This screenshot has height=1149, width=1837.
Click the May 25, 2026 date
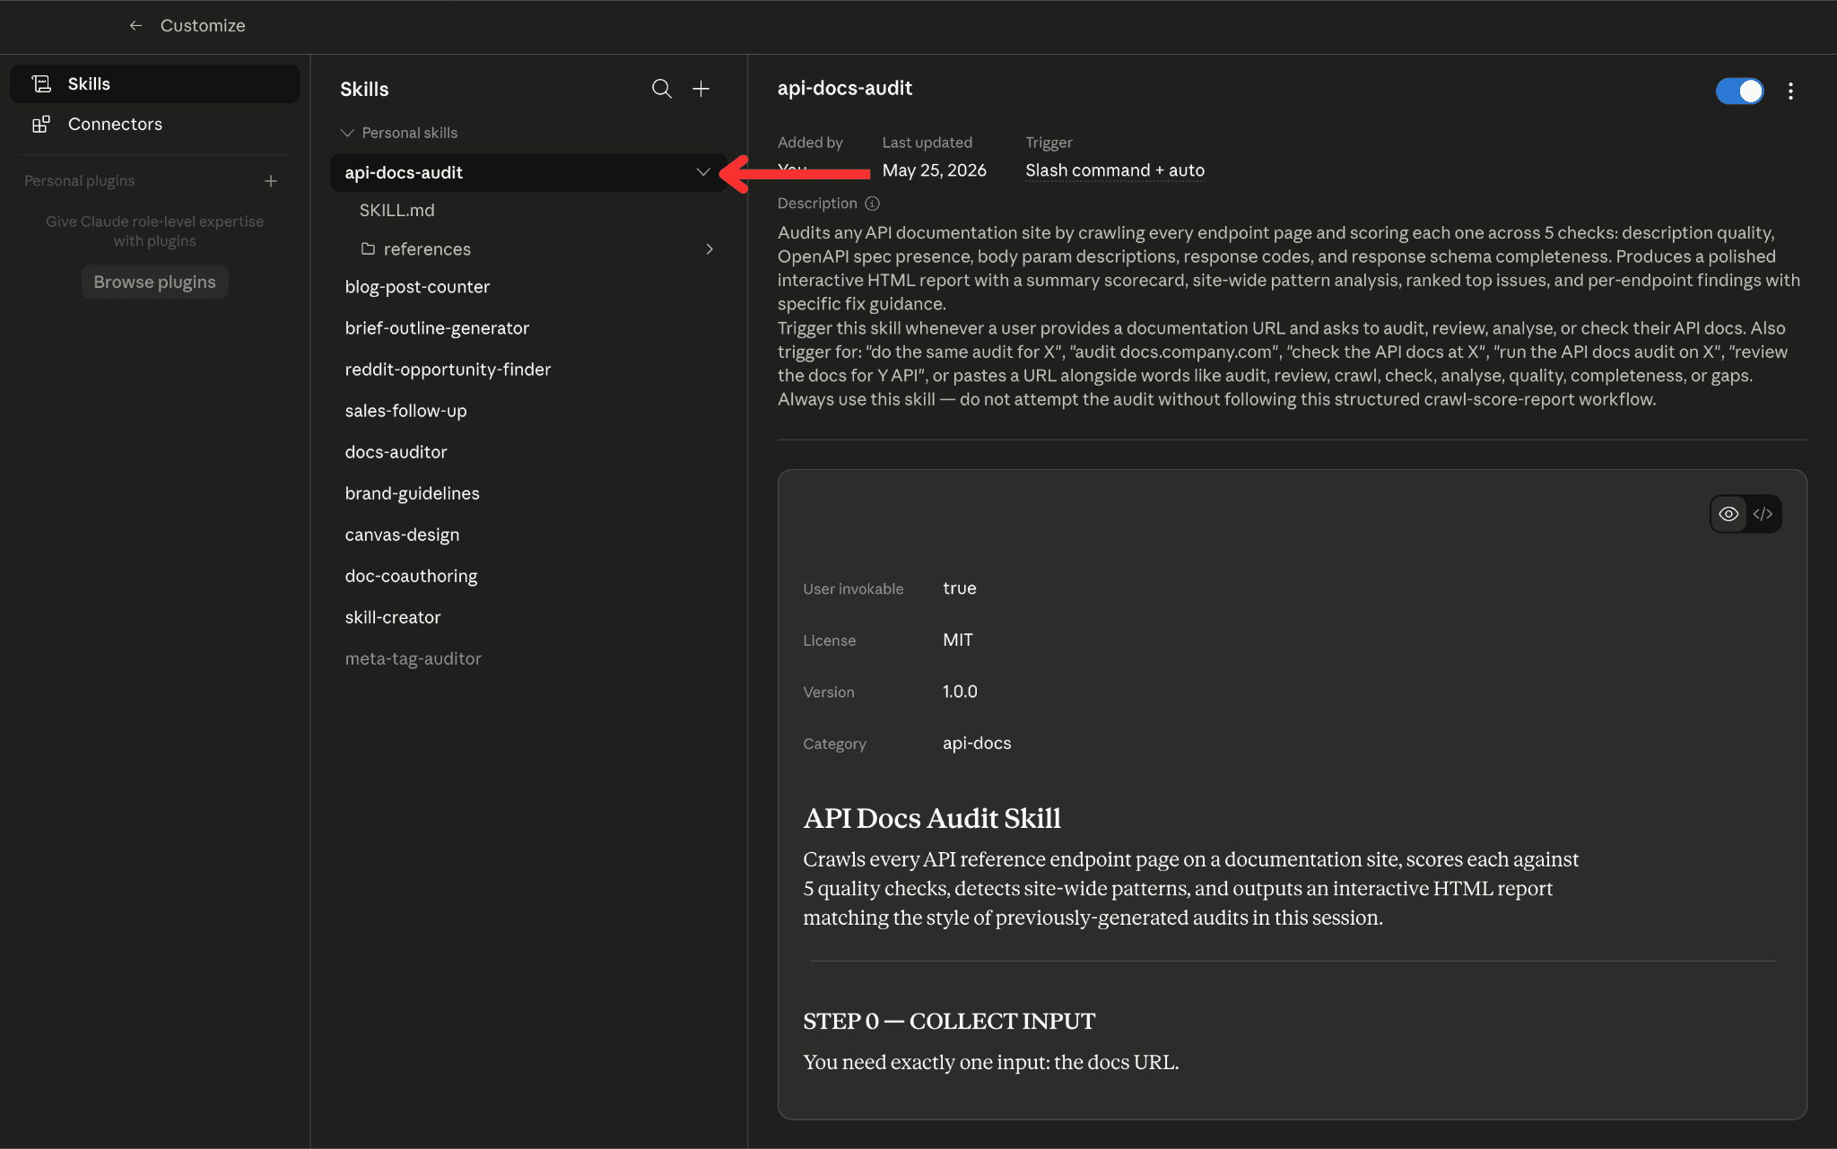click(x=934, y=170)
